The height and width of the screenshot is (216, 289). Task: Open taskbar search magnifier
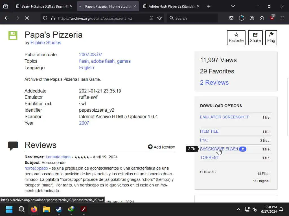(x=21, y=209)
